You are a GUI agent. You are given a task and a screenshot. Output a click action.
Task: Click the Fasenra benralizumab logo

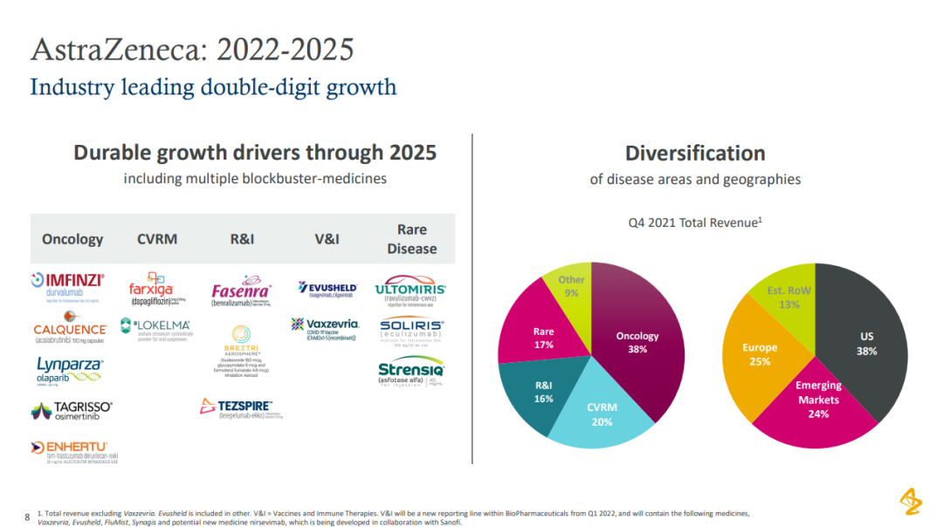point(241,291)
